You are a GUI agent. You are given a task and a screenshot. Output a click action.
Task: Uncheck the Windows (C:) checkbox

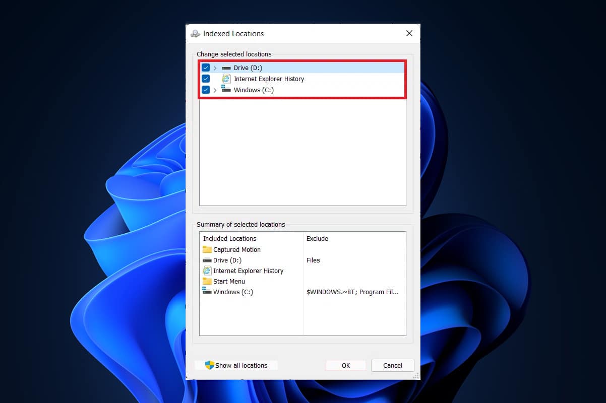pyautogui.click(x=205, y=90)
